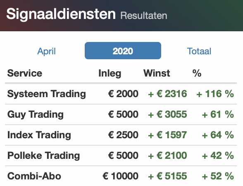The width and height of the screenshot is (243, 186).
Task: Select the 2020 results tab
Action: (x=123, y=51)
